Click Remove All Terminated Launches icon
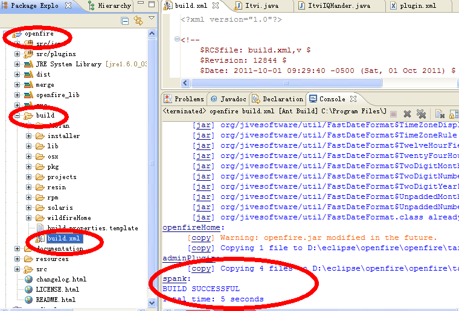Screen dimensions: 459x311 click(x=421, y=114)
